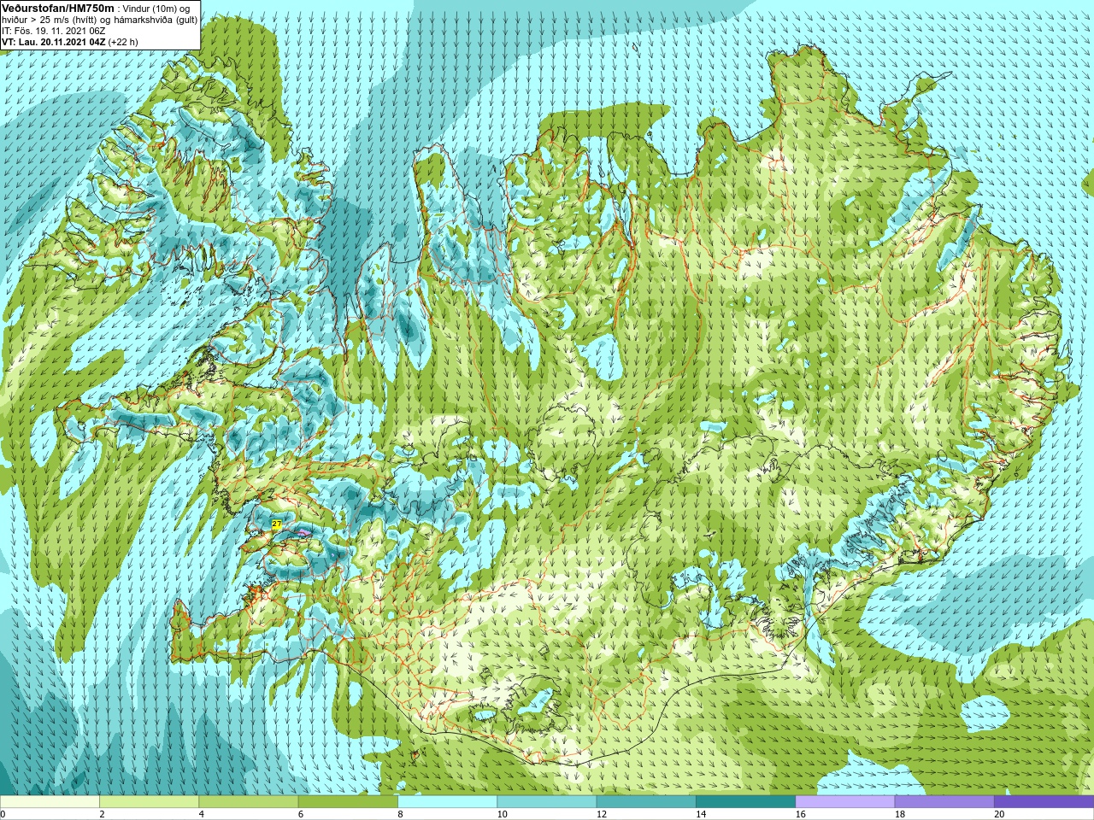The height and width of the screenshot is (820, 1094).
Task: Click the '(+22 h)' forecast offset text
Action: pos(123,41)
